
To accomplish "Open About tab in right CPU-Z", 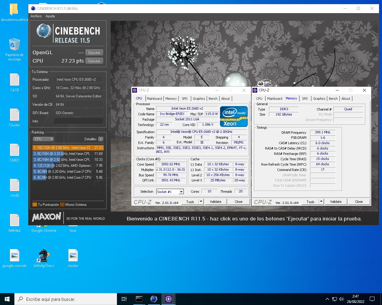I will 346,99.
